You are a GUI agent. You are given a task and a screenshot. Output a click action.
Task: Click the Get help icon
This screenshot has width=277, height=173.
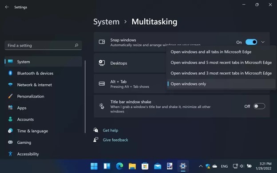click(96, 130)
